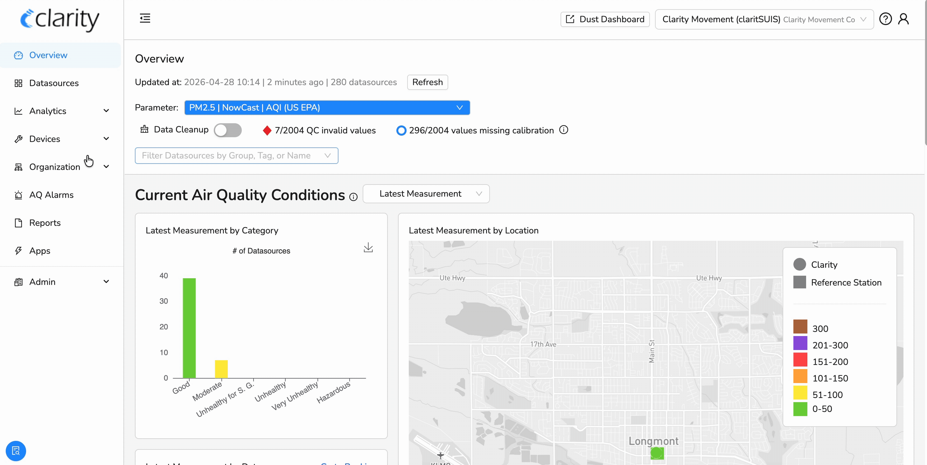Open Datasources in sidebar
This screenshot has height=465, width=927.
pyautogui.click(x=60, y=83)
